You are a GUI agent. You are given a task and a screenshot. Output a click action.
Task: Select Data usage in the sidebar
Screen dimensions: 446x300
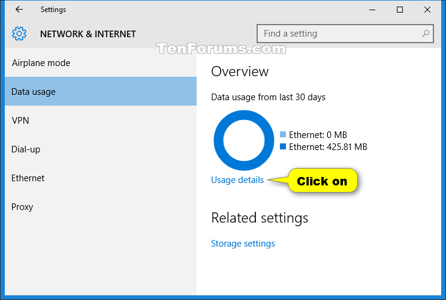pos(34,92)
